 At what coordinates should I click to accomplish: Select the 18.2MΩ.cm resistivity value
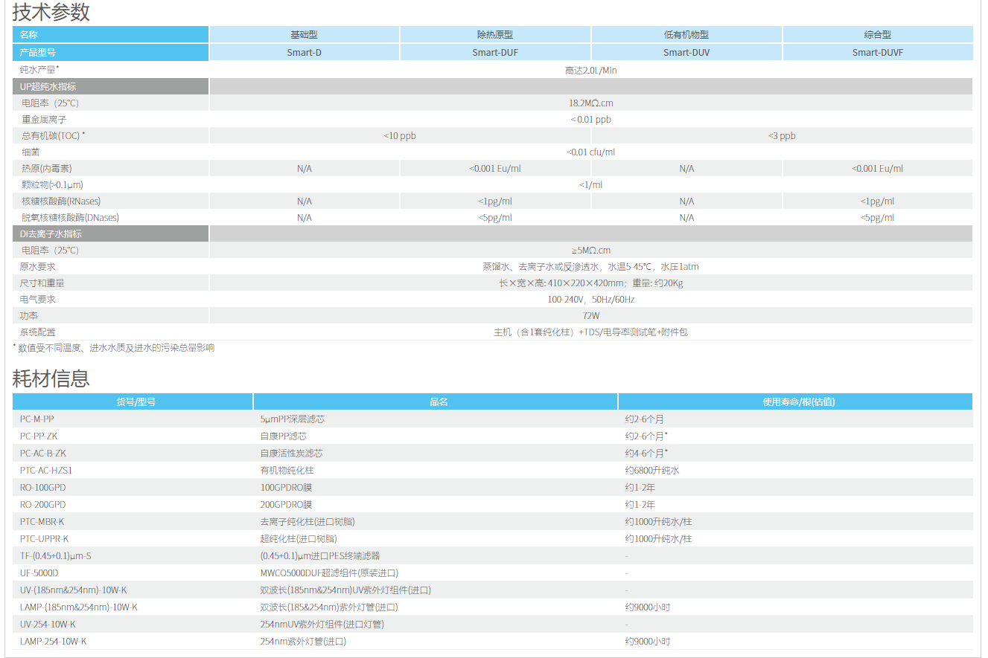591,103
